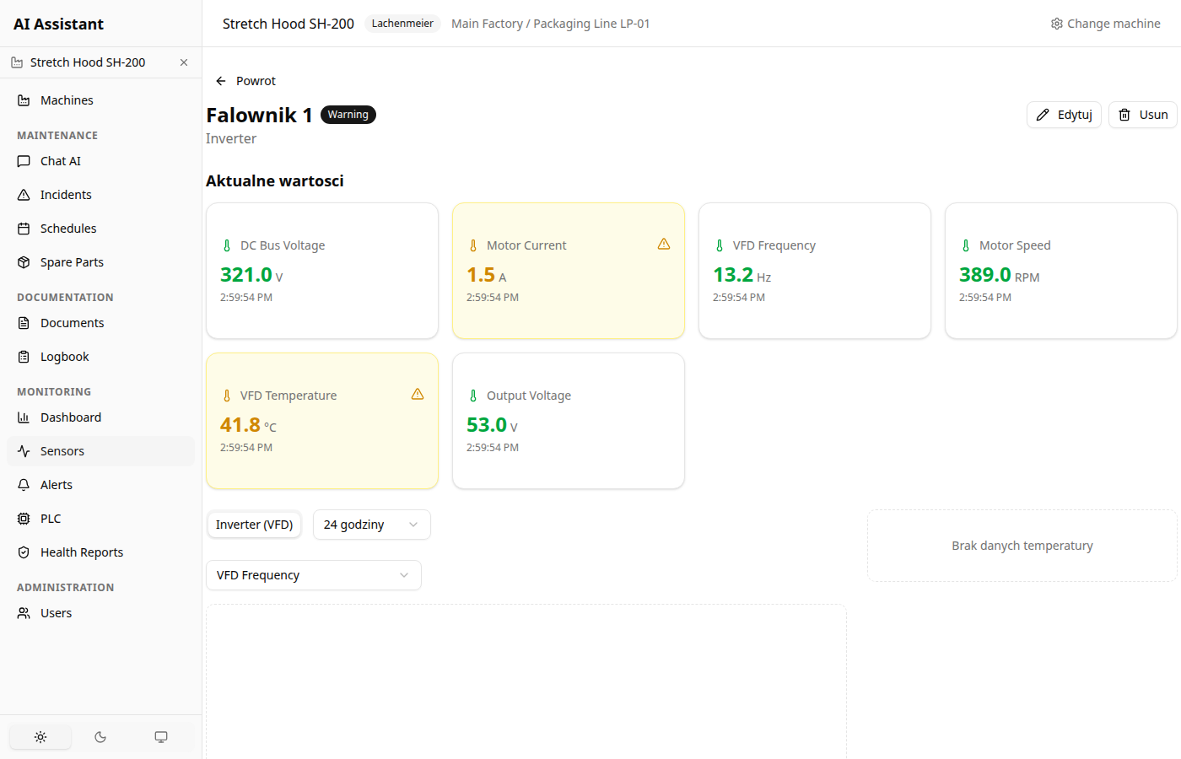The width and height of the screenshot is (1181, 759).
Task: Open the Alerts section
Action: pos(57,484)
